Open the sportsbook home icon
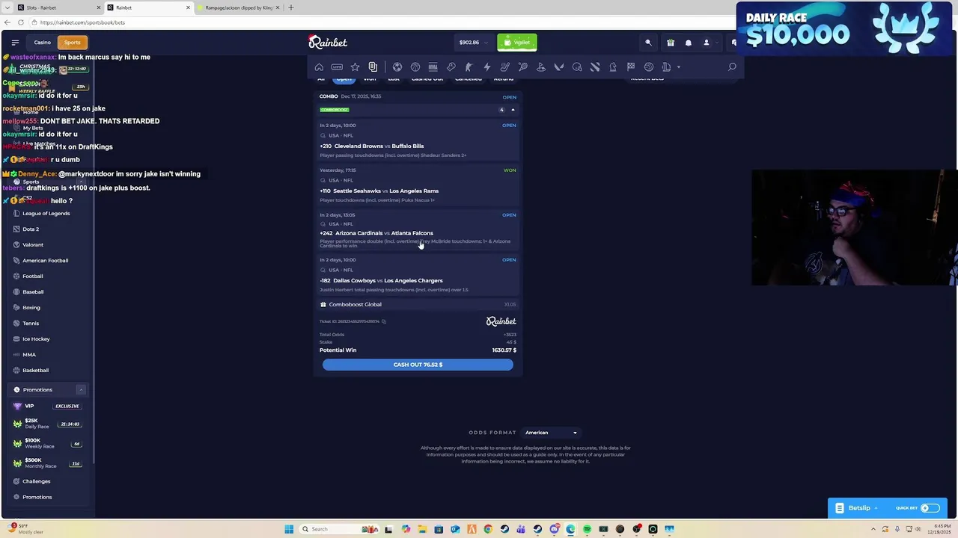This screenshot has height=538, width=958. click(x=319, y=67)
